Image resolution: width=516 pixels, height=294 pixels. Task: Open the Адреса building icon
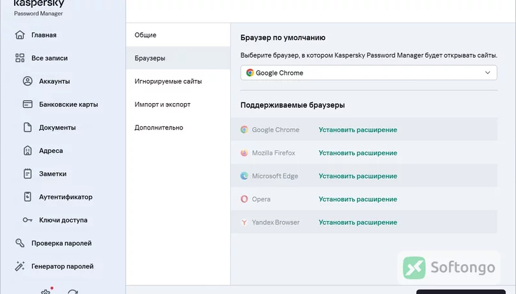28,151
